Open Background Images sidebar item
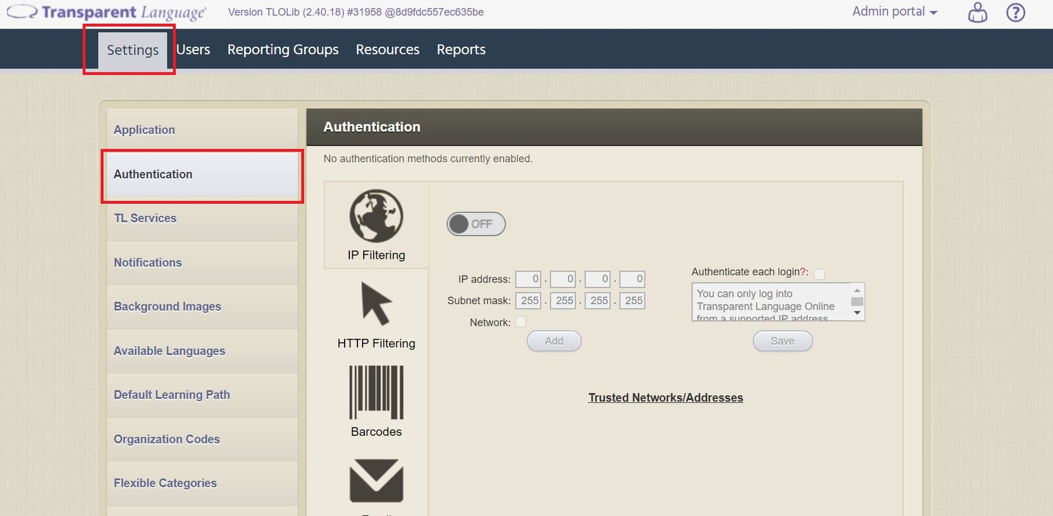The image size is (1053, 516). [202, 306]
